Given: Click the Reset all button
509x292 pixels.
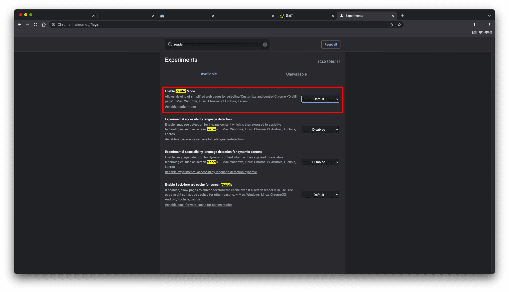Looking at the screenshot, I should click(331, 45).
